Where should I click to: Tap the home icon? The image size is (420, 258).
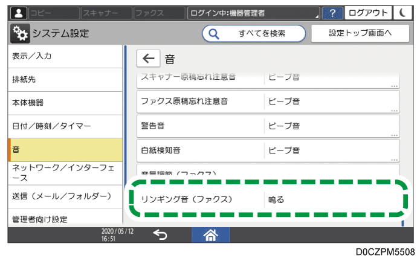click(210, 235)
